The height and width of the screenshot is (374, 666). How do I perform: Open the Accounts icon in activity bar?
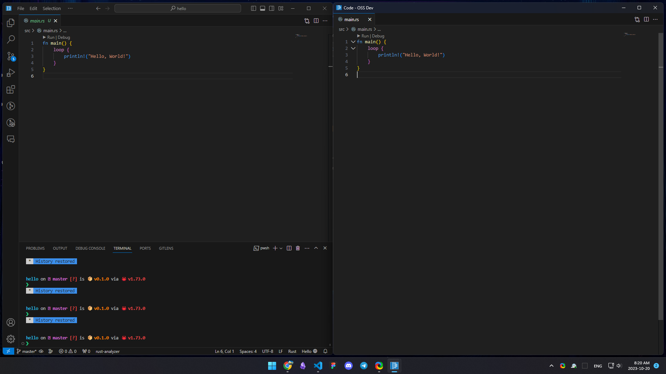[x=11, y=322]
